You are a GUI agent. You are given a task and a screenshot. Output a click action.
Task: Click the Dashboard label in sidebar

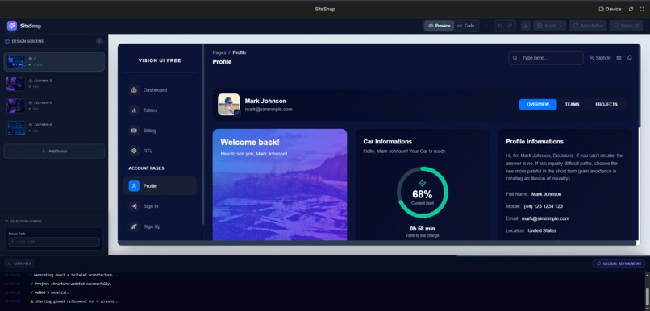[x=155, y=90]
